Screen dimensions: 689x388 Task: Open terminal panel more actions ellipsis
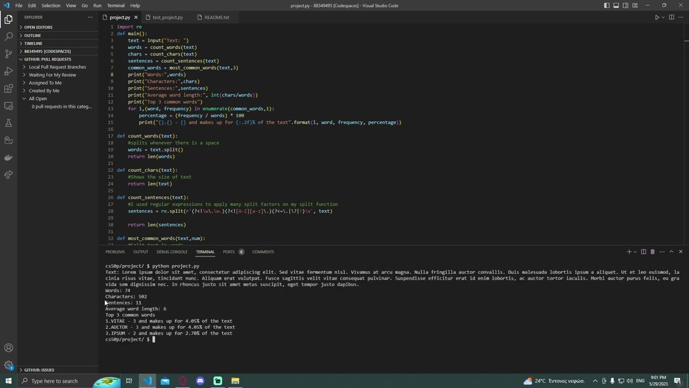click(x=662, y=252)
